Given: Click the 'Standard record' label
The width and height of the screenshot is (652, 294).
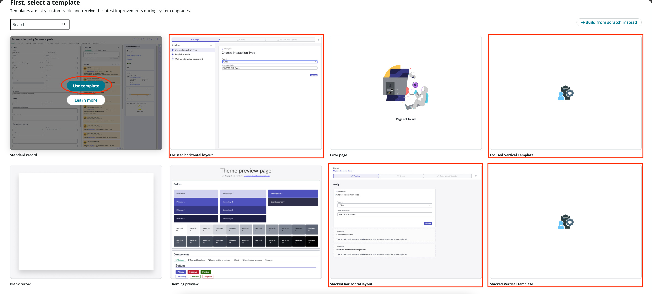Looking at the screenshot, I should coord(23,155).
